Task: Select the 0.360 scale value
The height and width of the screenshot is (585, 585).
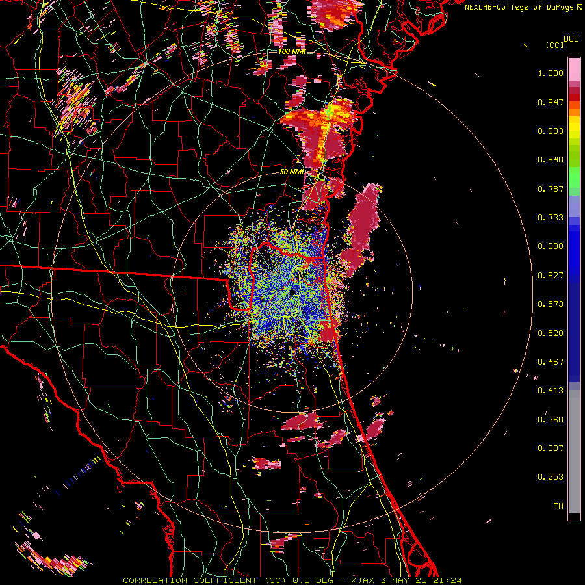Action: point(551,420)
